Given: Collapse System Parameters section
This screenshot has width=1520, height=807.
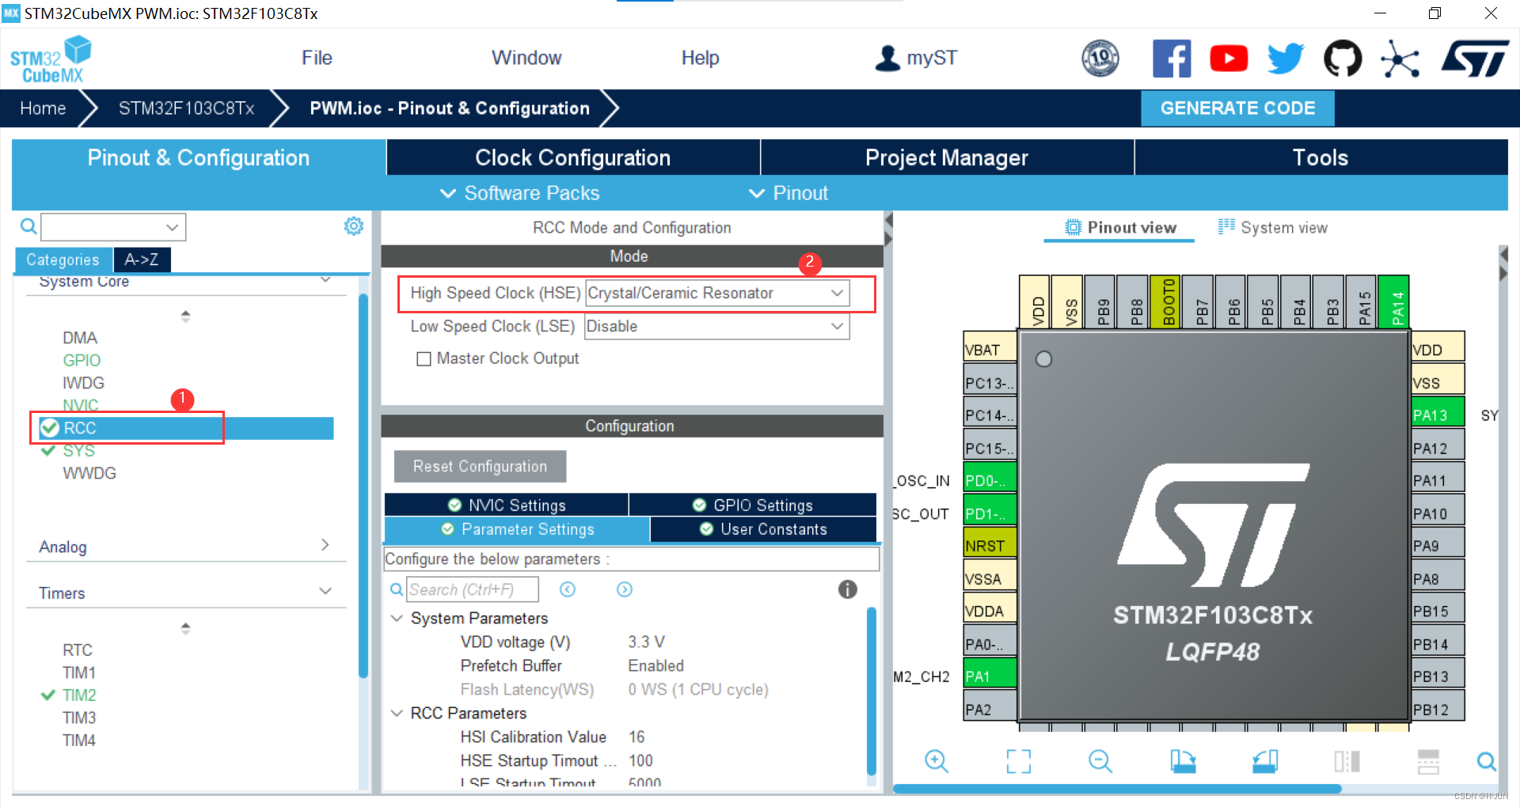Looking at the screenshot, I should [397, 618].
